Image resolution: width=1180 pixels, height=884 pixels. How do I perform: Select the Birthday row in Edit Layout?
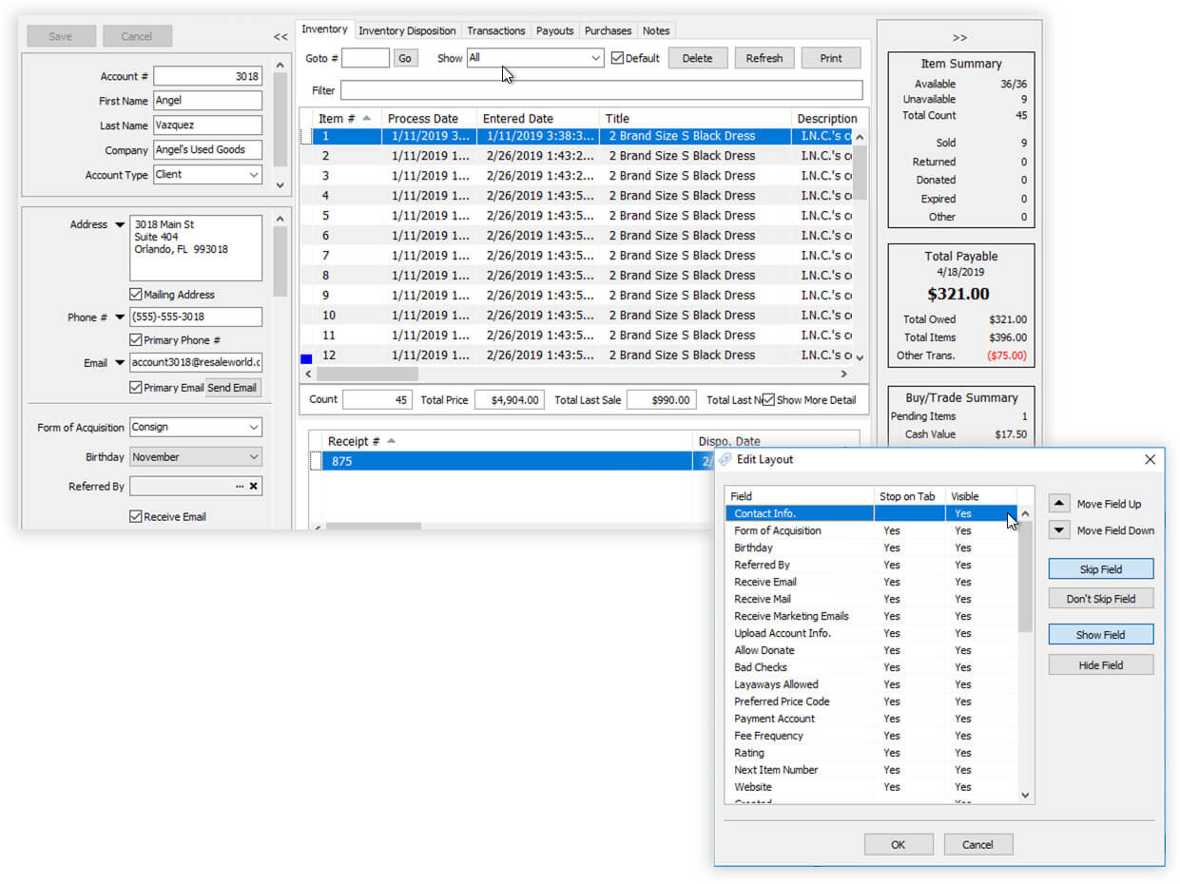(871, 548)
